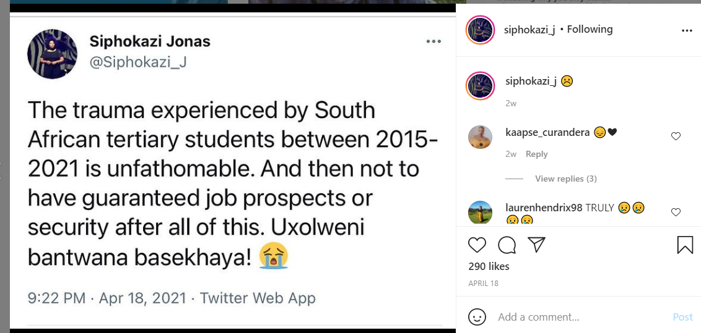Open the tweet's three-dots options
701x333 pixels.
tap(433, 41)
